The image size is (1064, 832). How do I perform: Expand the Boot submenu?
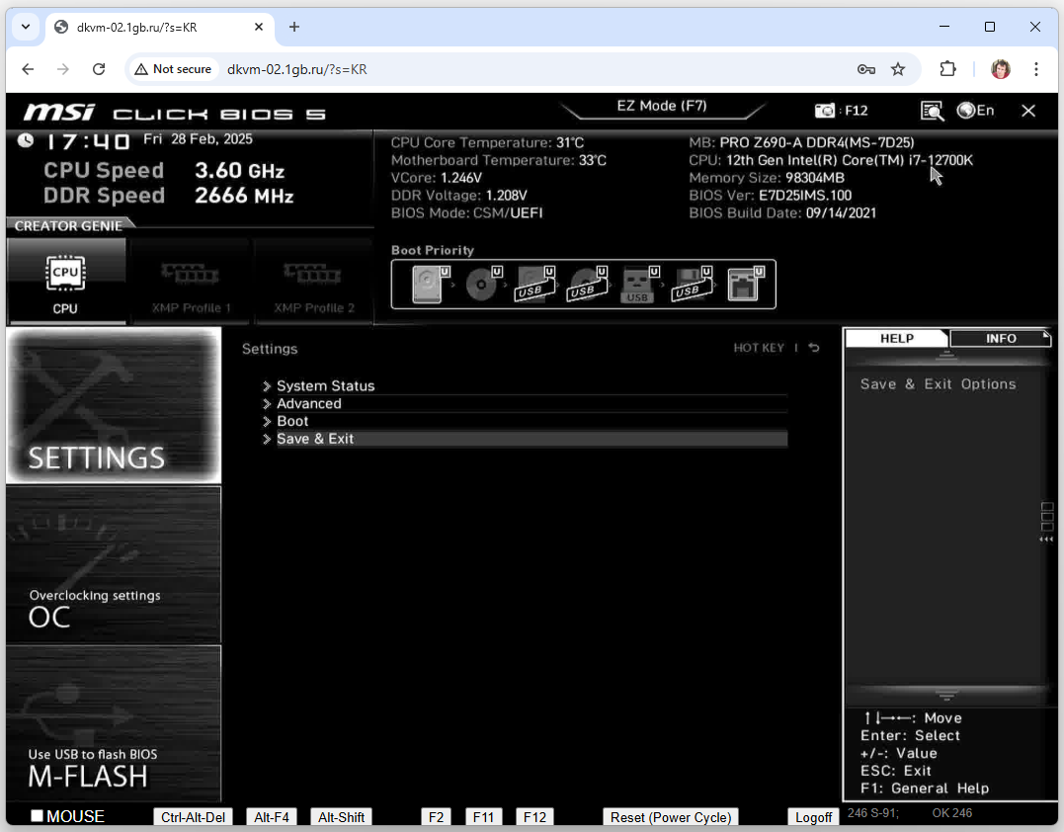(292, 421)
